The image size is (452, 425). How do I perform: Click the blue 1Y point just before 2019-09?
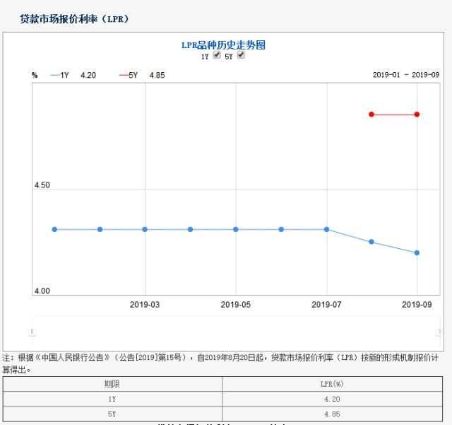pos(371,242)
